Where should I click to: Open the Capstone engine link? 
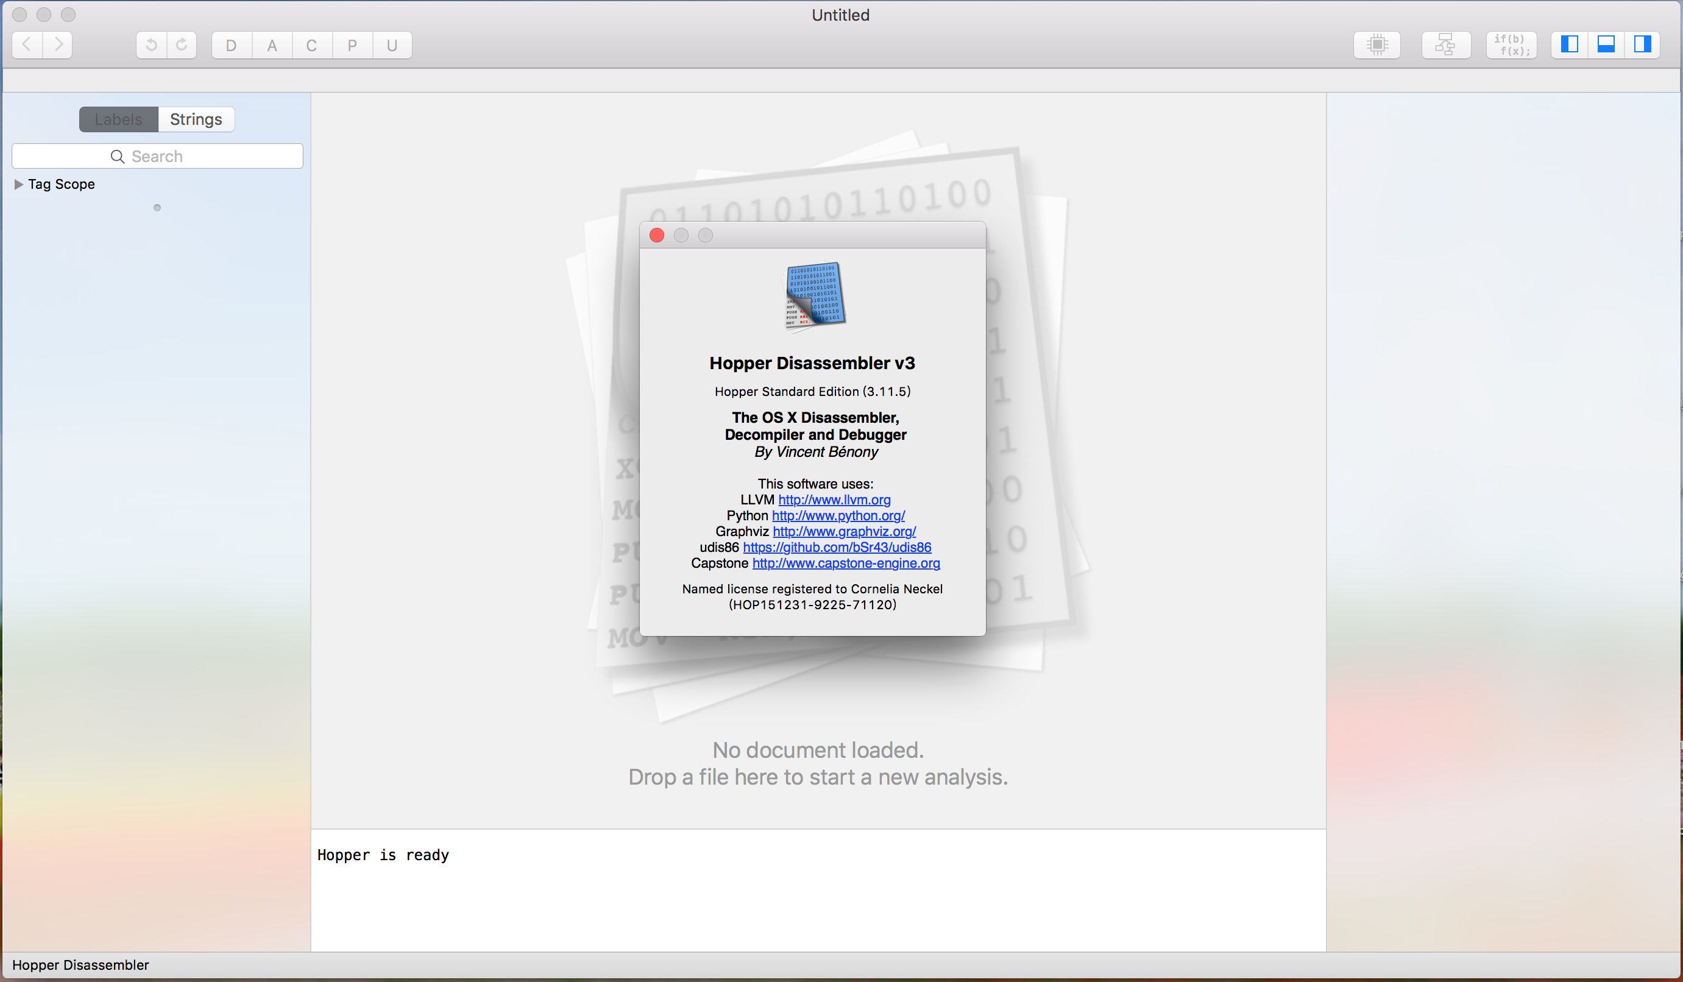point(846,563)
